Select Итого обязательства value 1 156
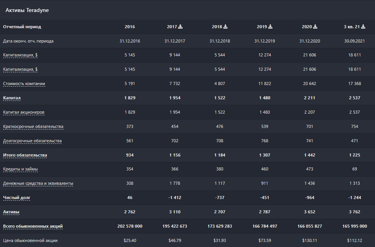This screenshot has width=375, height=247. (175, 155)
